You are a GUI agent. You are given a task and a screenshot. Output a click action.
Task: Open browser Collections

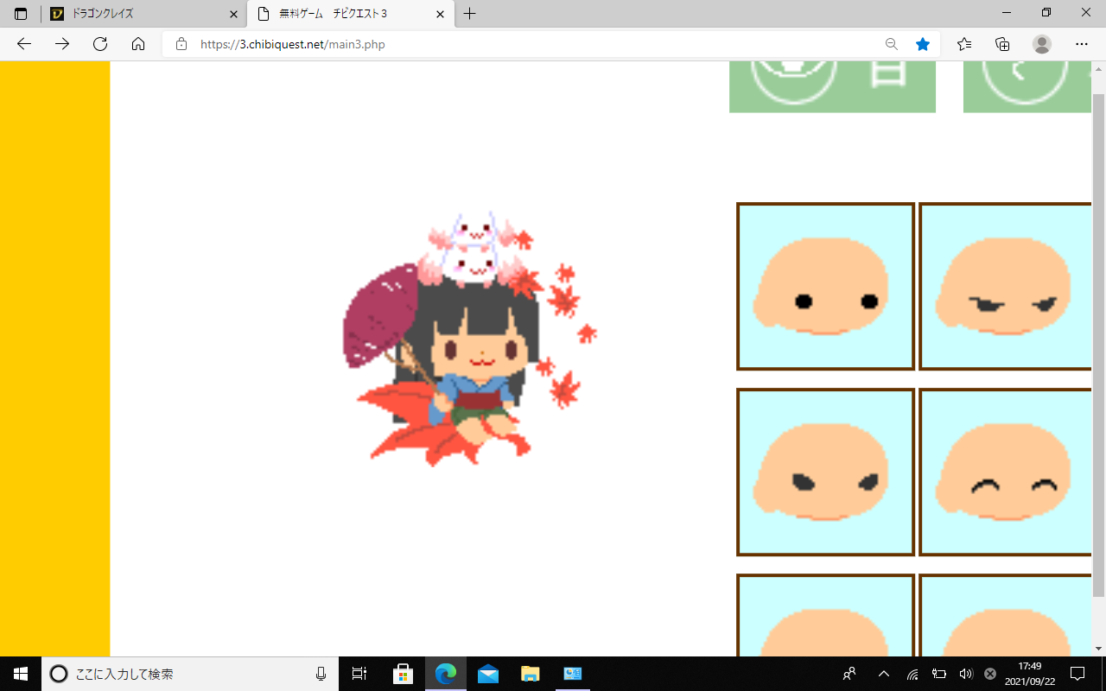pyautogui.click(x=1002, y=44)
